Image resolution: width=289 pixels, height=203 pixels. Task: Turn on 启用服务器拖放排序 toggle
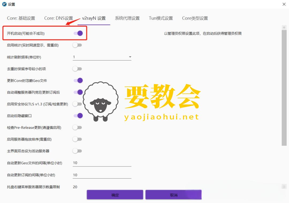77,139
